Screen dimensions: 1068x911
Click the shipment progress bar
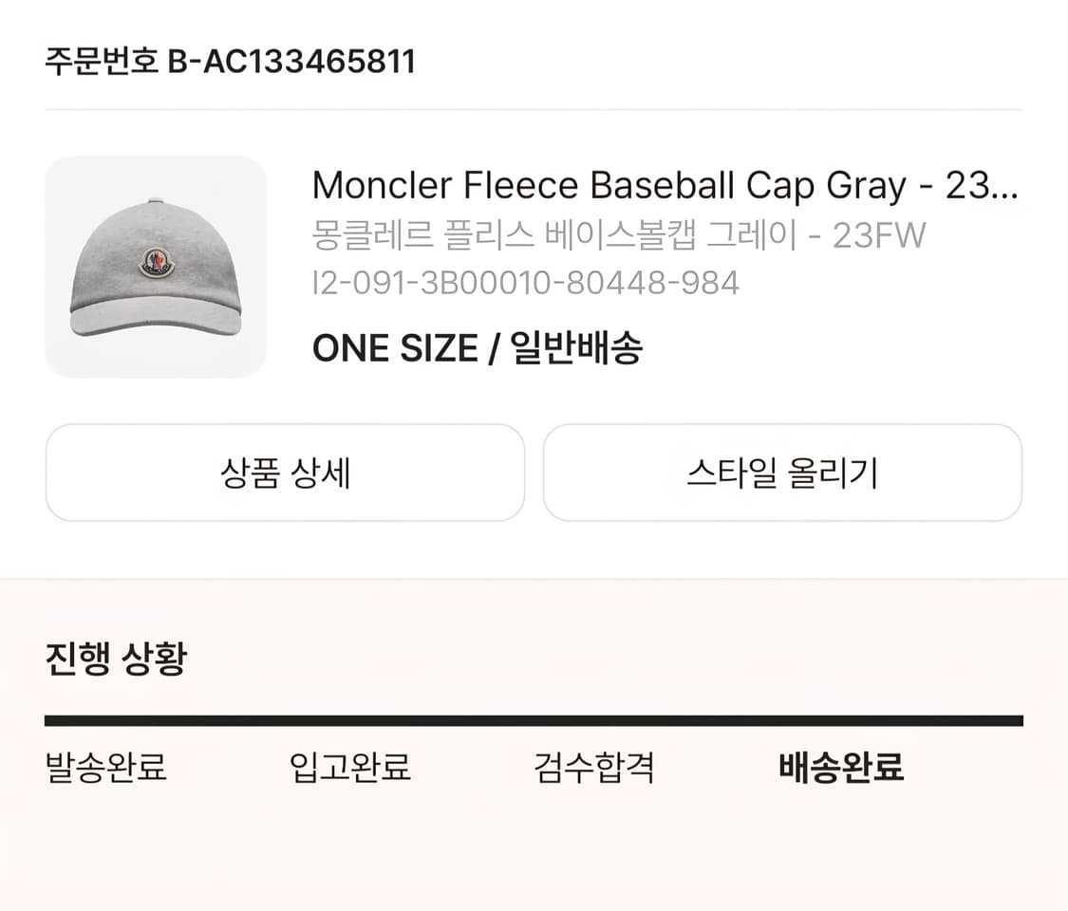pos(534,717)
